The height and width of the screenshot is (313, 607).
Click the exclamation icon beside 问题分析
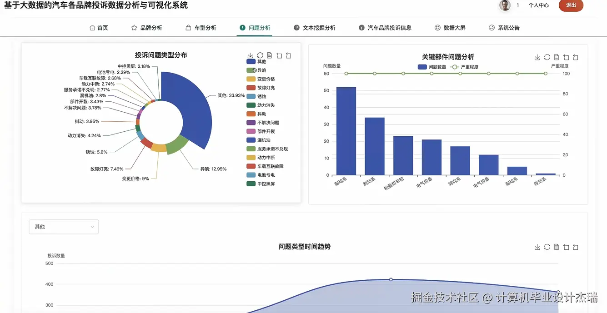point(242,28)
